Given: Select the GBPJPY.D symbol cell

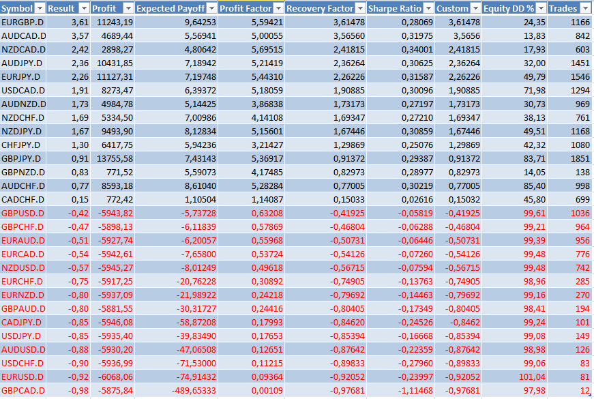Looking at the screenshot, I should pyautogui.click(x=23, y=159).
